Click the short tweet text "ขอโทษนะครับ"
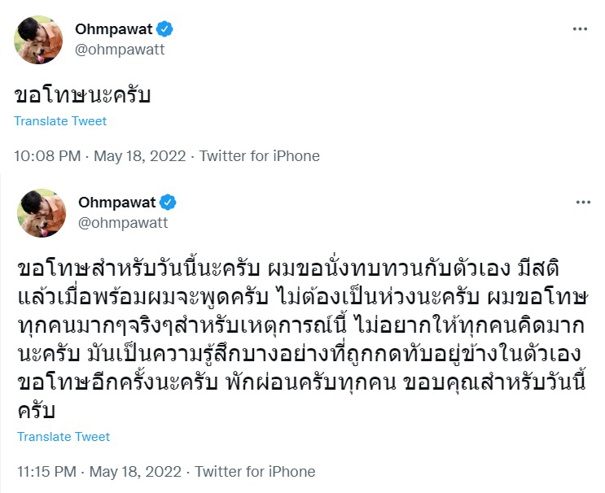 click(84, 94)
